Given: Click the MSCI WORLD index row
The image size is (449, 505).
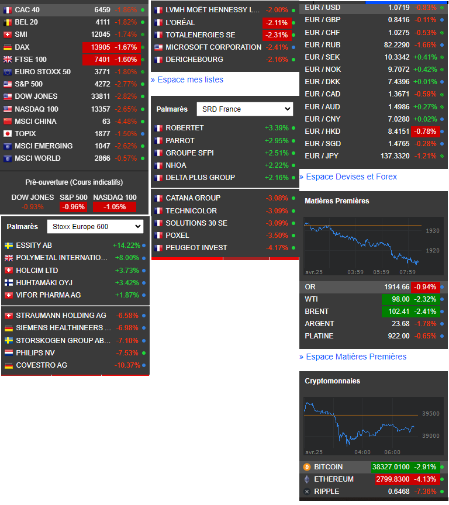Looking at the screenshot, I should click(x=74, y=158).
